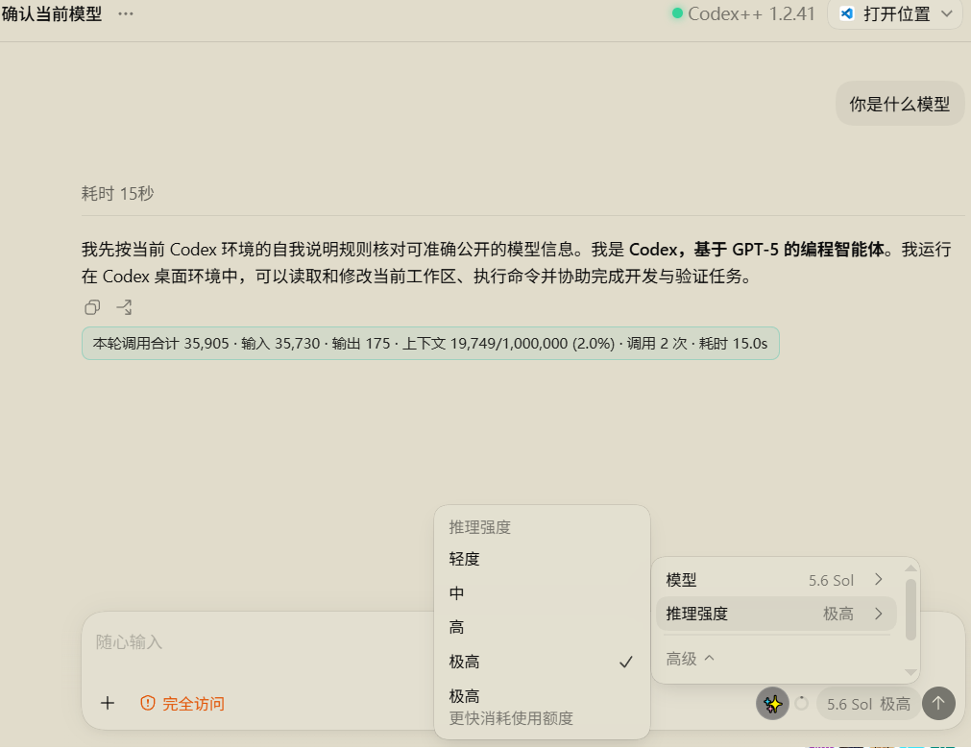The height and width of the screenshot is (748, 971).
Task: Select 极高 更快消耗使用额度 option
Action: (x=542, y=707)
